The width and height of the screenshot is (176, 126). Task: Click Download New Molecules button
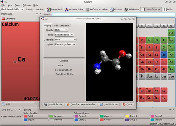(x=81, y=104)
